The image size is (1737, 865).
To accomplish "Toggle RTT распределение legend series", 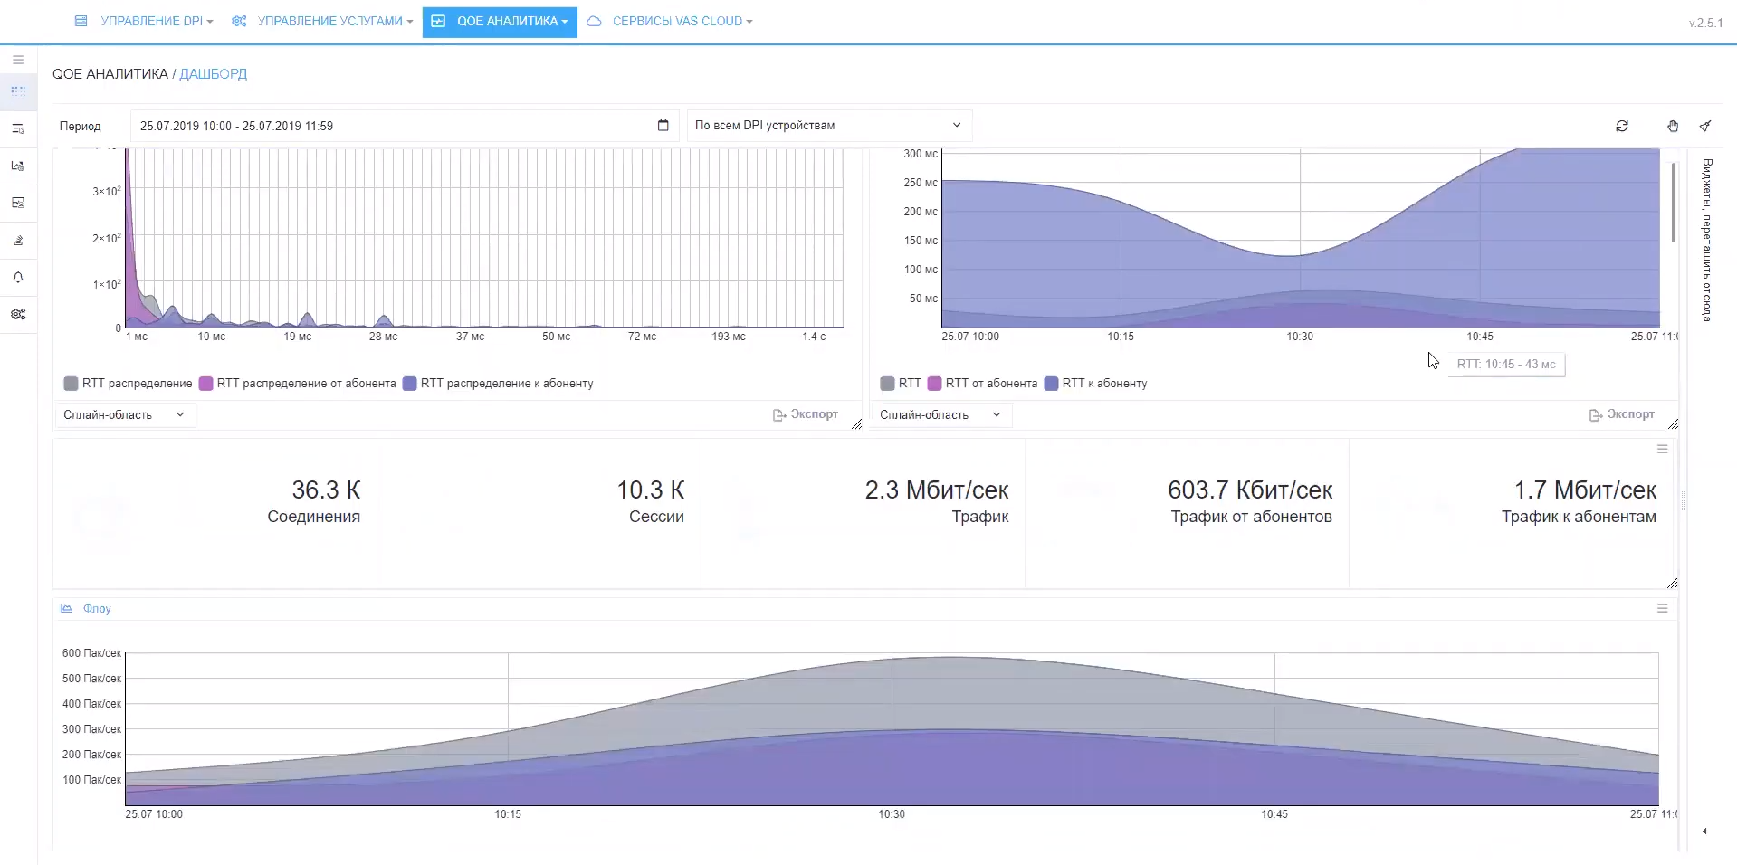I will tap(128, 384).
